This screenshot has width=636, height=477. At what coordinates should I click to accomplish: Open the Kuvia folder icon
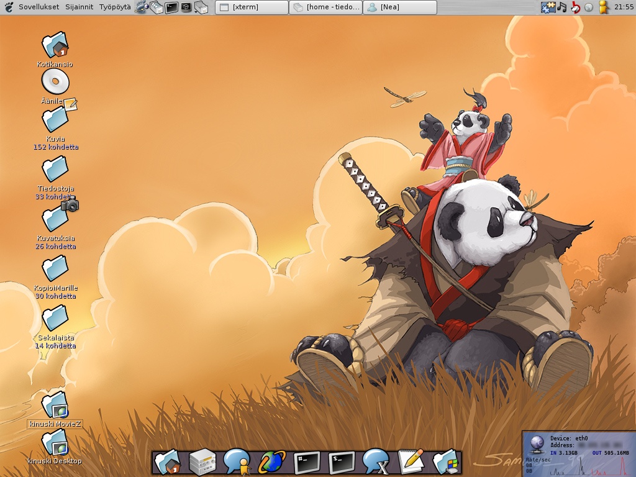pyautogui.click(x=55, y=119)
